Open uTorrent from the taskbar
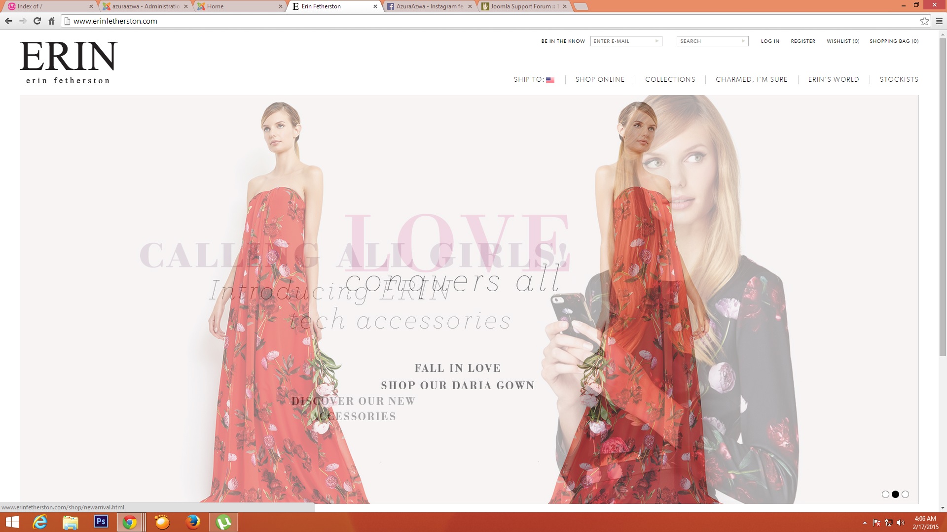Image resolution: width=947 pixels, height=532 pixels. [x=223, y=522]
